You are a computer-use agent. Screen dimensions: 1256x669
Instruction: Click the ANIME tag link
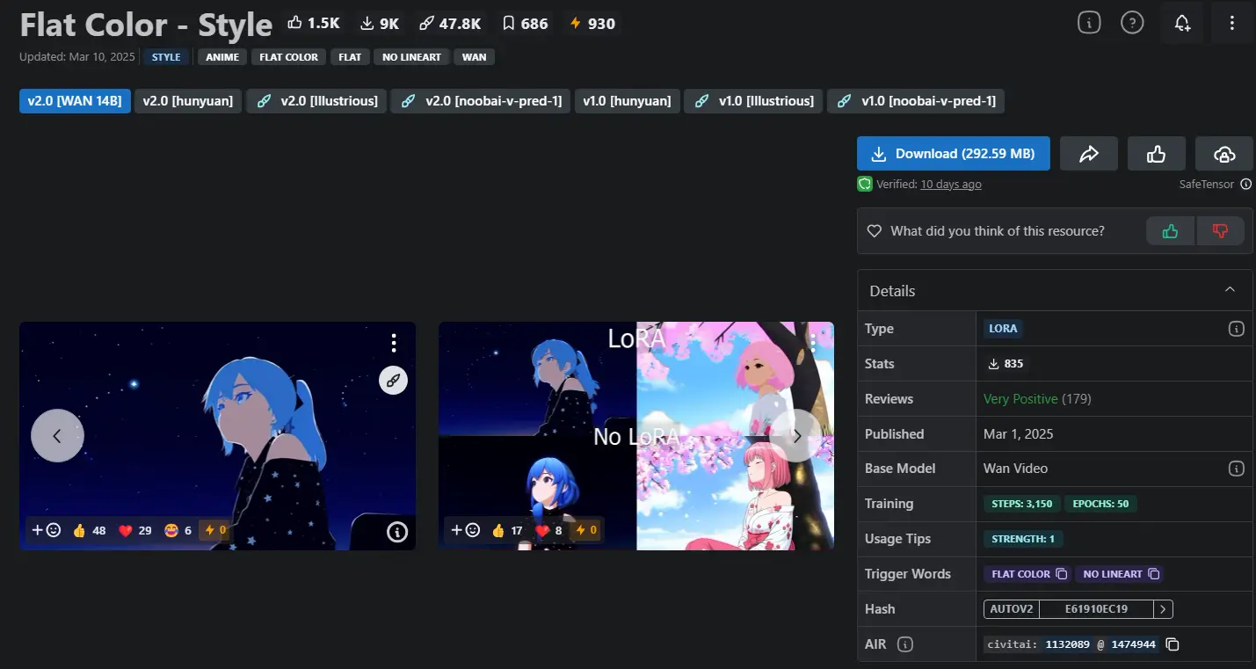pyautogui.click(x=222, y=57)
